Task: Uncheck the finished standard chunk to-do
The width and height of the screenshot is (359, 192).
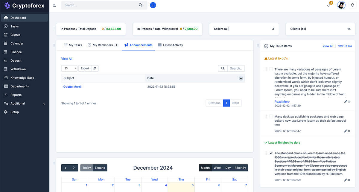Action: pyautogui.click(x=271, y=153)
